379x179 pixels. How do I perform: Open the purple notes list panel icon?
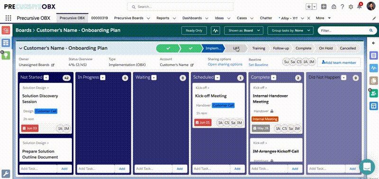374,56
